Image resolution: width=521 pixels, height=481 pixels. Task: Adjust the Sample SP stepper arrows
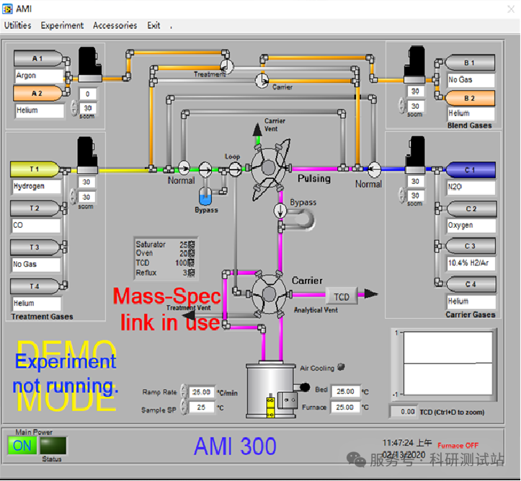click(184, 409)
